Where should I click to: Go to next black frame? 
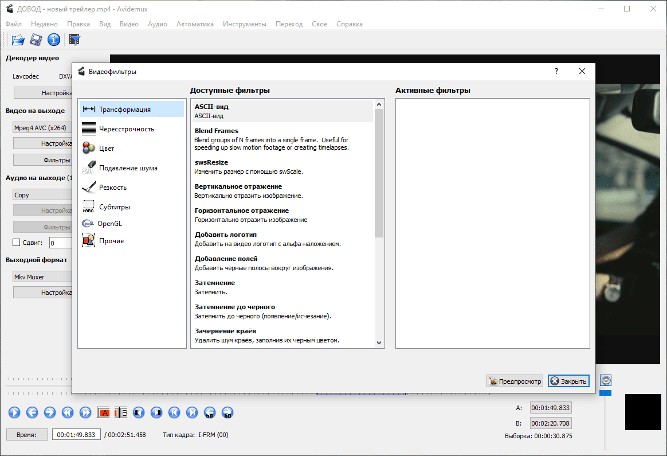tap(156, 412)
